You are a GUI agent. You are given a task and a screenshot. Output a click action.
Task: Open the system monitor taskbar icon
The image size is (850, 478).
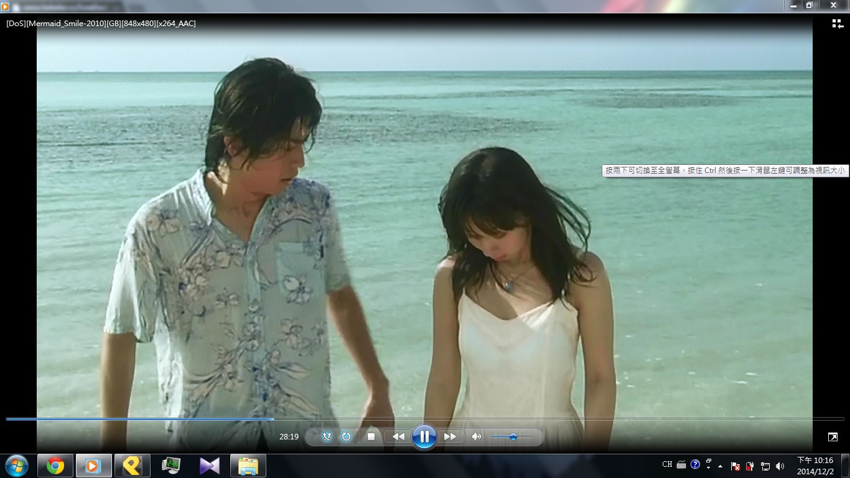(x=171, y=466)
